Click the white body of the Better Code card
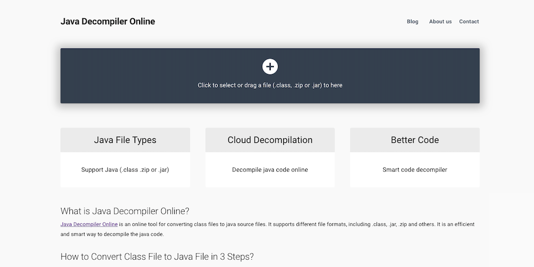Viewport: 534px width, 267px height. (x=415, y=180)
